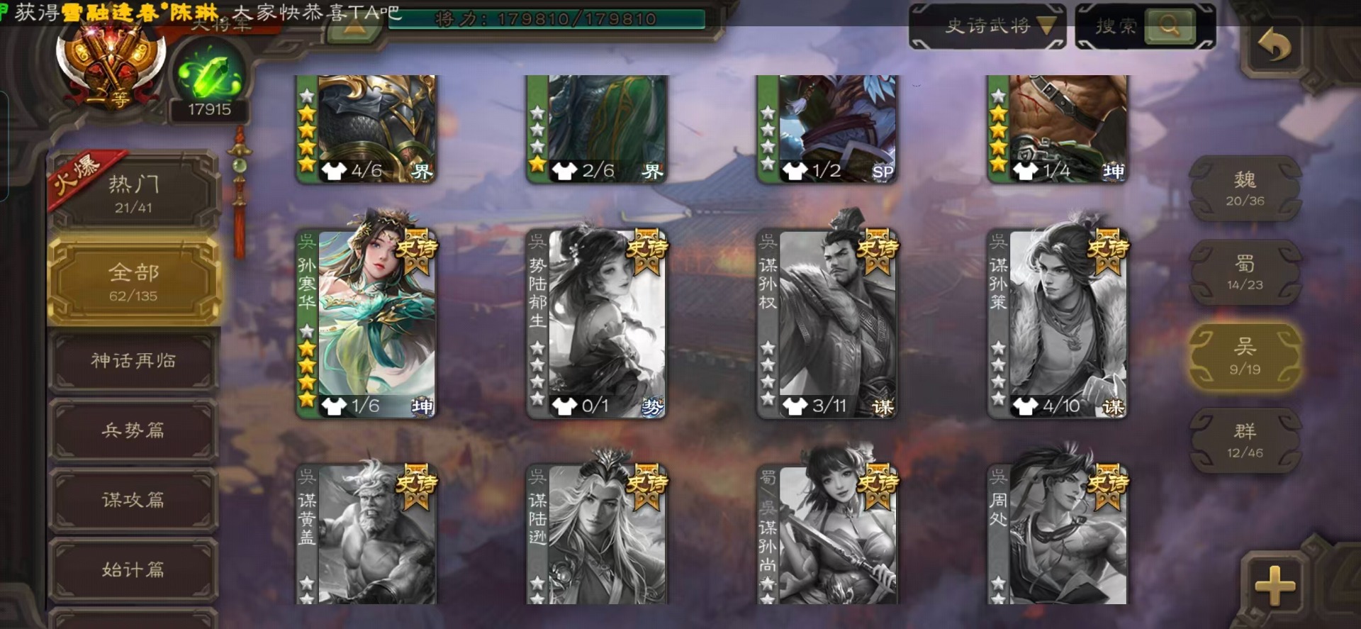
Task: Select the 始计篇 category
Action: (x=133, y=569)
